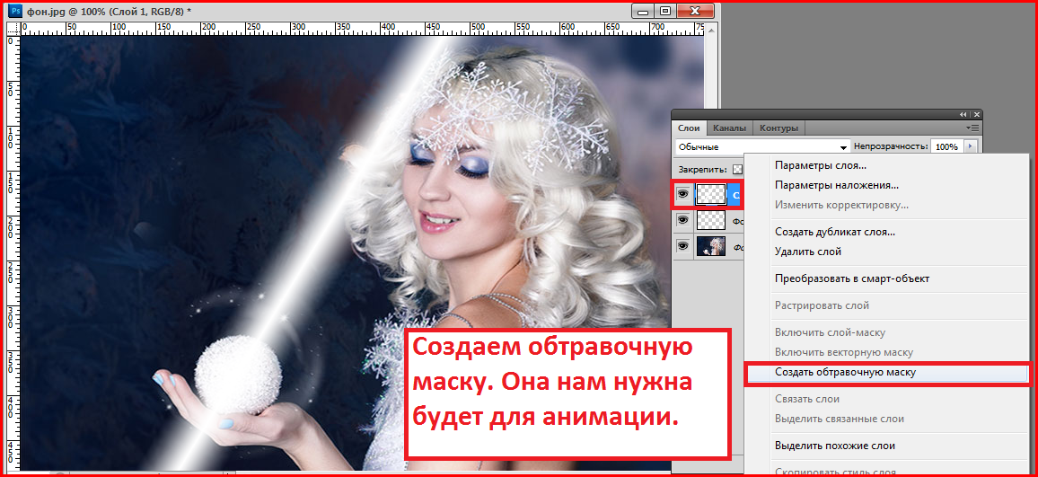
Task: Collapse the Layers panel with double-arrow icon
Action: pos(963,114)
